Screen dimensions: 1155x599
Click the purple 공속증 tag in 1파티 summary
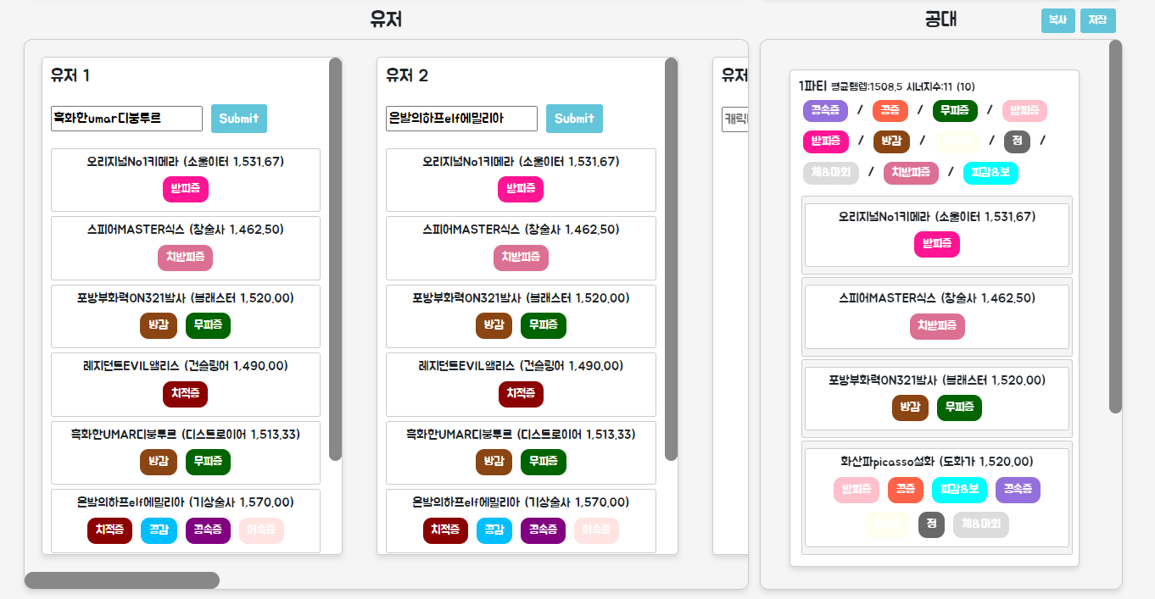click(x=825, y=111)
